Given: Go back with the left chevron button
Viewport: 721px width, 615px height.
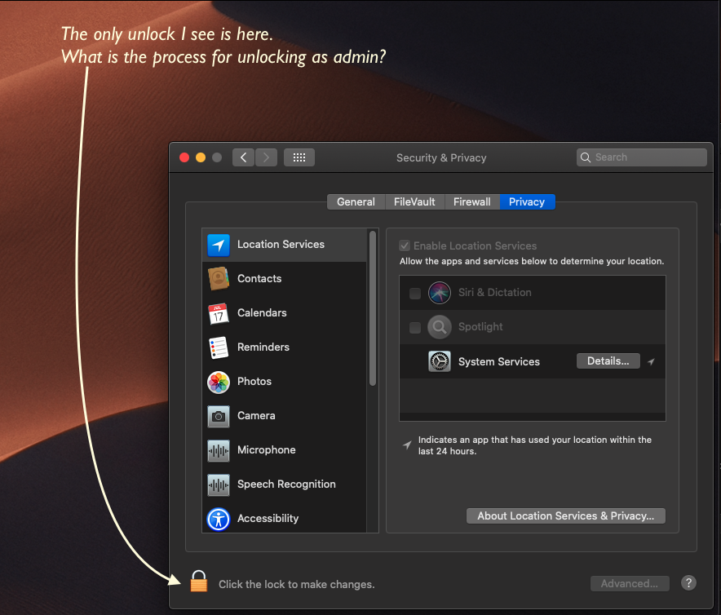Looking at the screenshot, I should pos(243,157).
